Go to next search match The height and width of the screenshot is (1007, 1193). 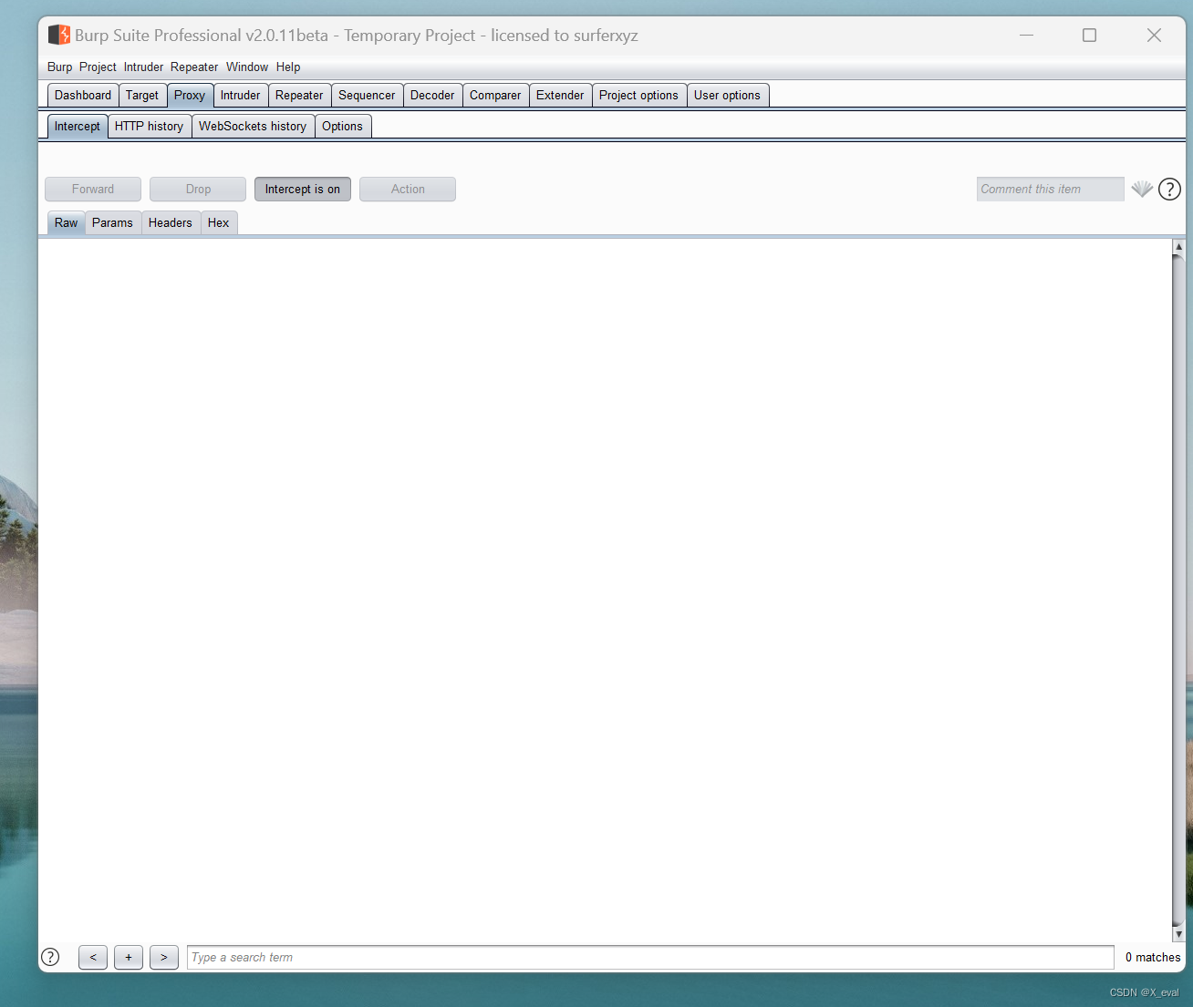(x=164, y=957)
